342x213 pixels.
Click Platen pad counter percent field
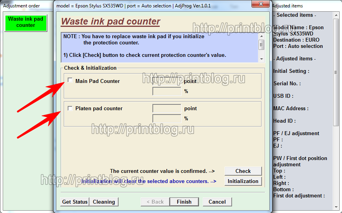coord(167,119)
